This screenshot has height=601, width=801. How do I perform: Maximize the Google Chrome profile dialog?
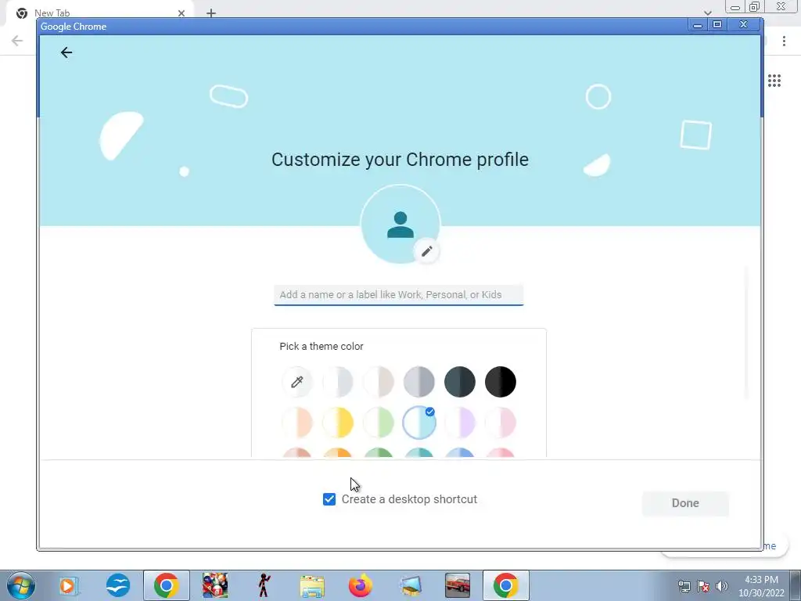click(717, 24)
